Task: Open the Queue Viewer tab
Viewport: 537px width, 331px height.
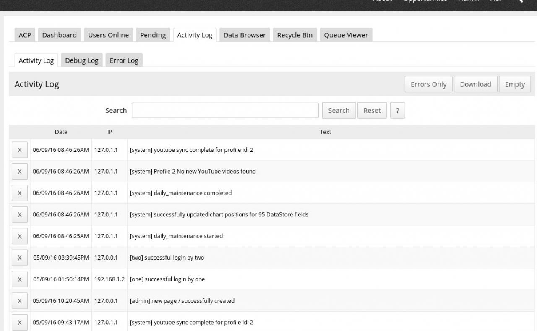Action: 346,35
